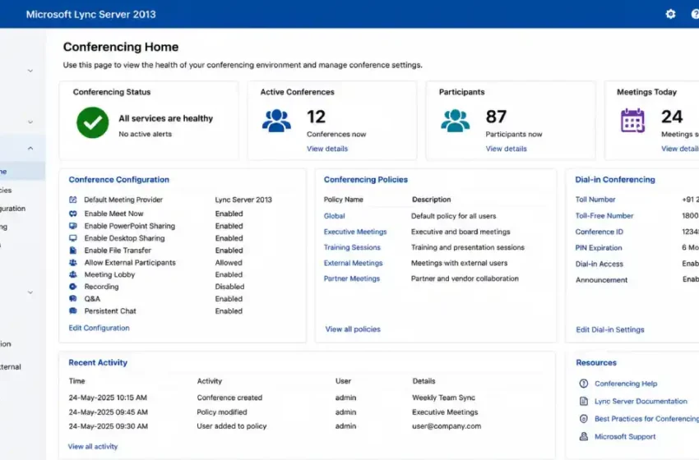Click the 'Conference created' activity entry
This screenshot has width=699, height=460.
click(229, 398)
